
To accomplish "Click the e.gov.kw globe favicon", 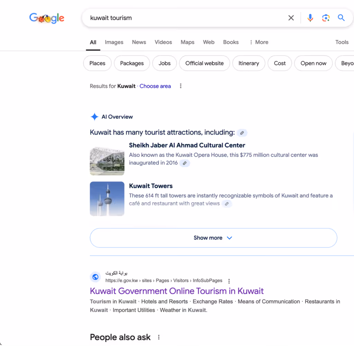I will click(x=95, y=277).
